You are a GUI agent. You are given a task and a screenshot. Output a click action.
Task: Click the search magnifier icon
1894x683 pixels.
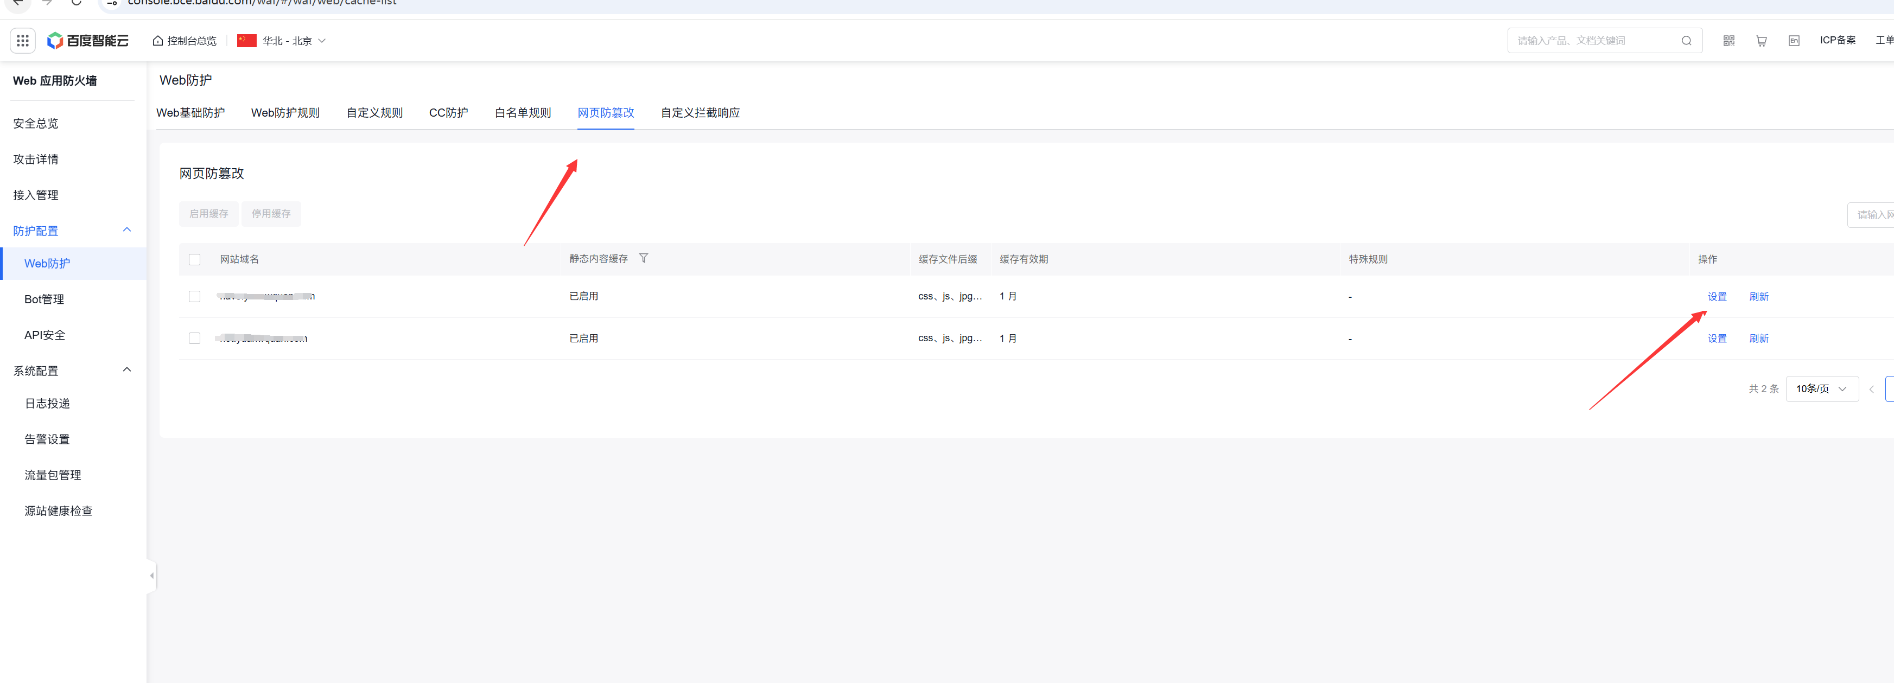[1686, 41]
